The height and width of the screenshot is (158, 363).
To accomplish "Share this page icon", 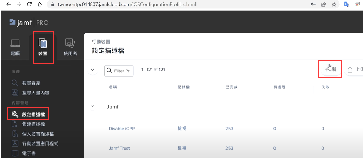I will [324, 4].
